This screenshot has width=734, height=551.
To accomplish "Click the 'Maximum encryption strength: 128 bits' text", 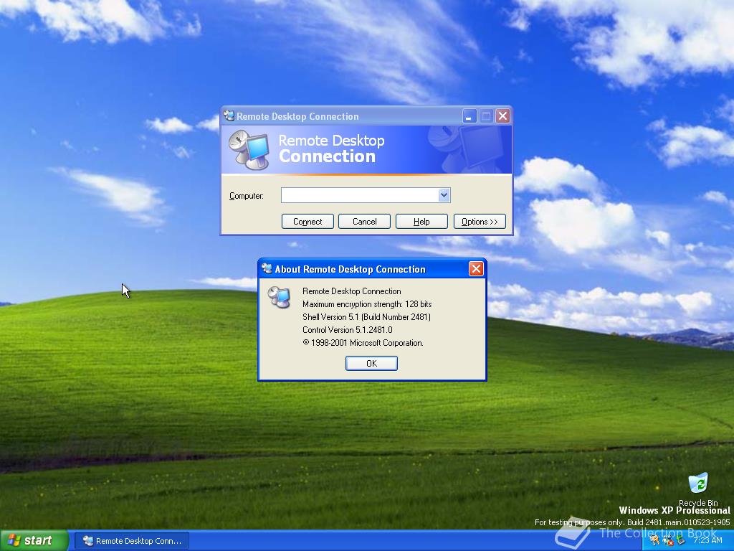I will (367, 304).
